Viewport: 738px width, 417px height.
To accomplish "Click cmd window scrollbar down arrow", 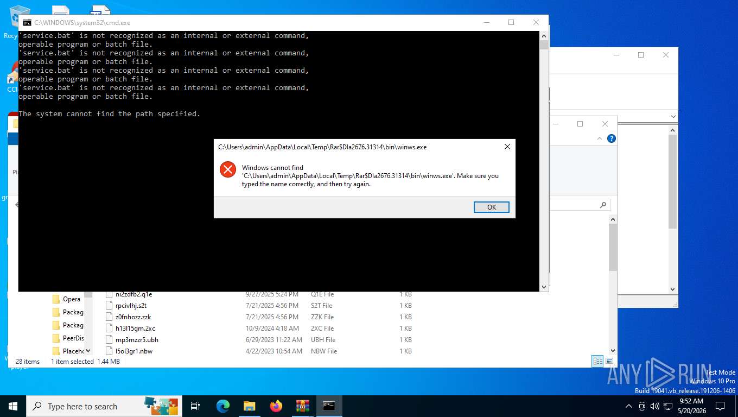I will (544, 287).
